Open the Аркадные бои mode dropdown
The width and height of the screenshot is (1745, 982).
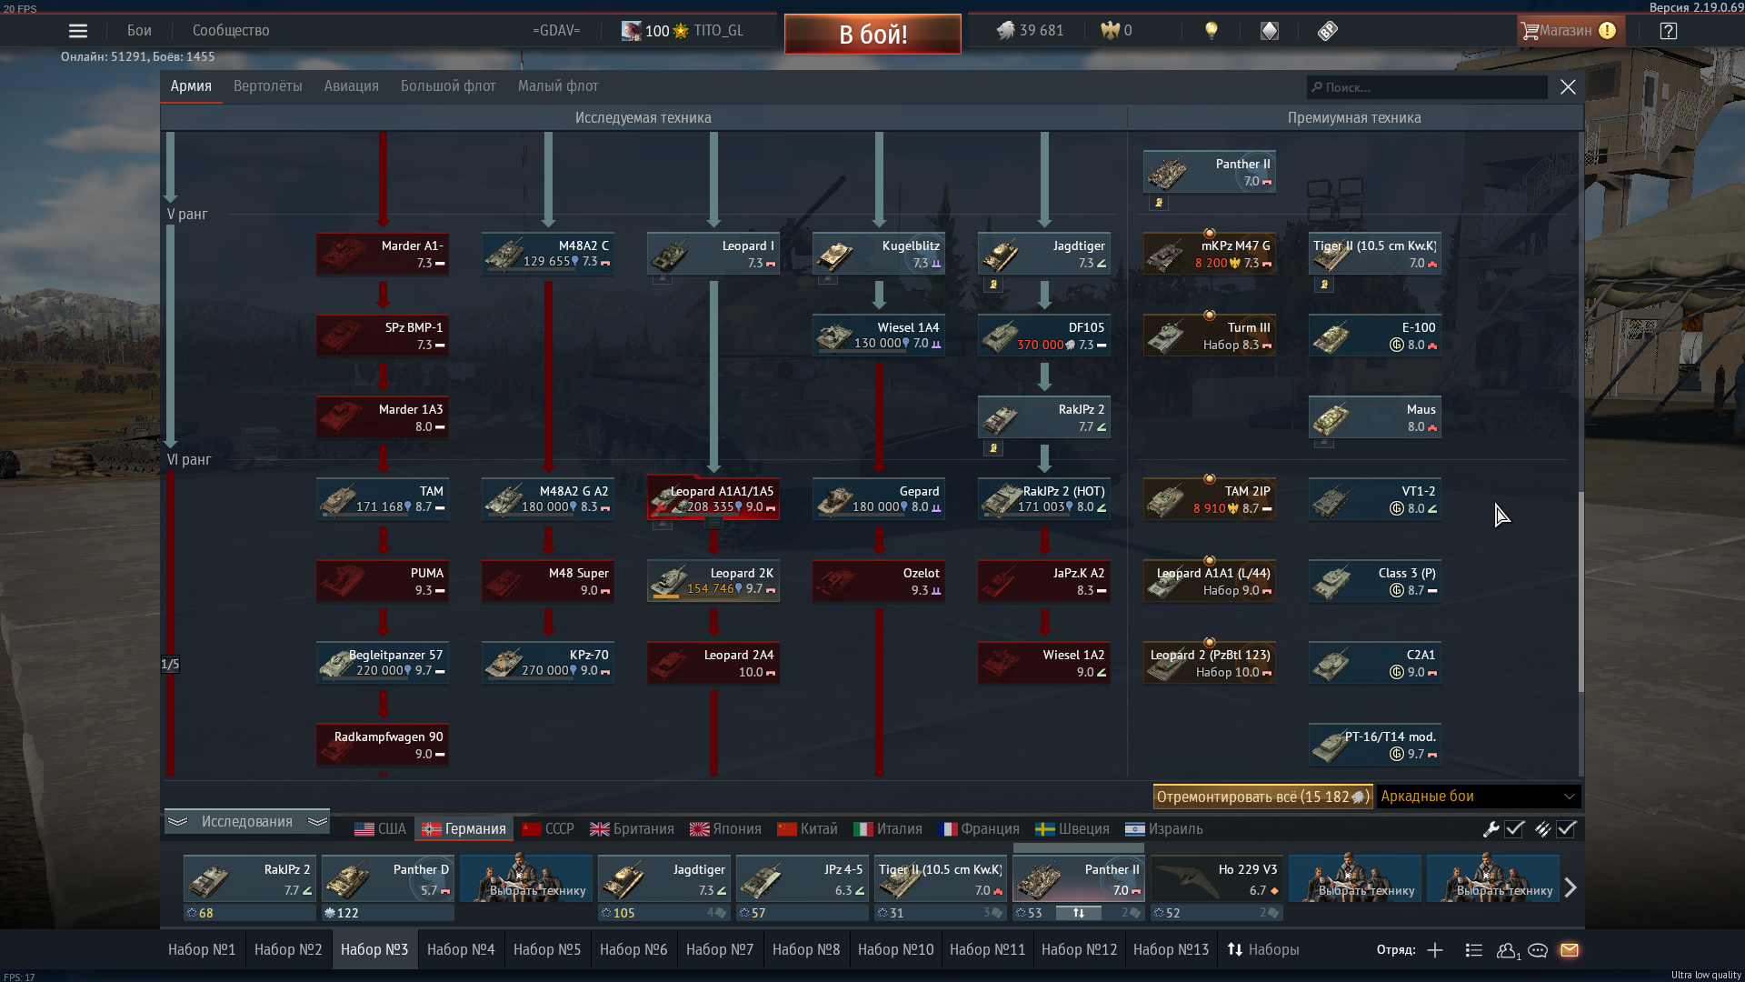[x=1479, y=797]
